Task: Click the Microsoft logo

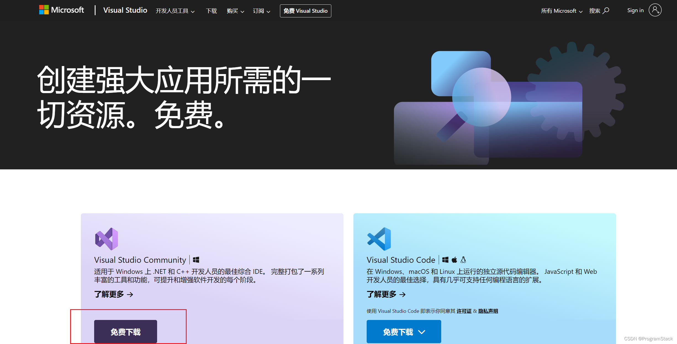Action: point(61,10)
